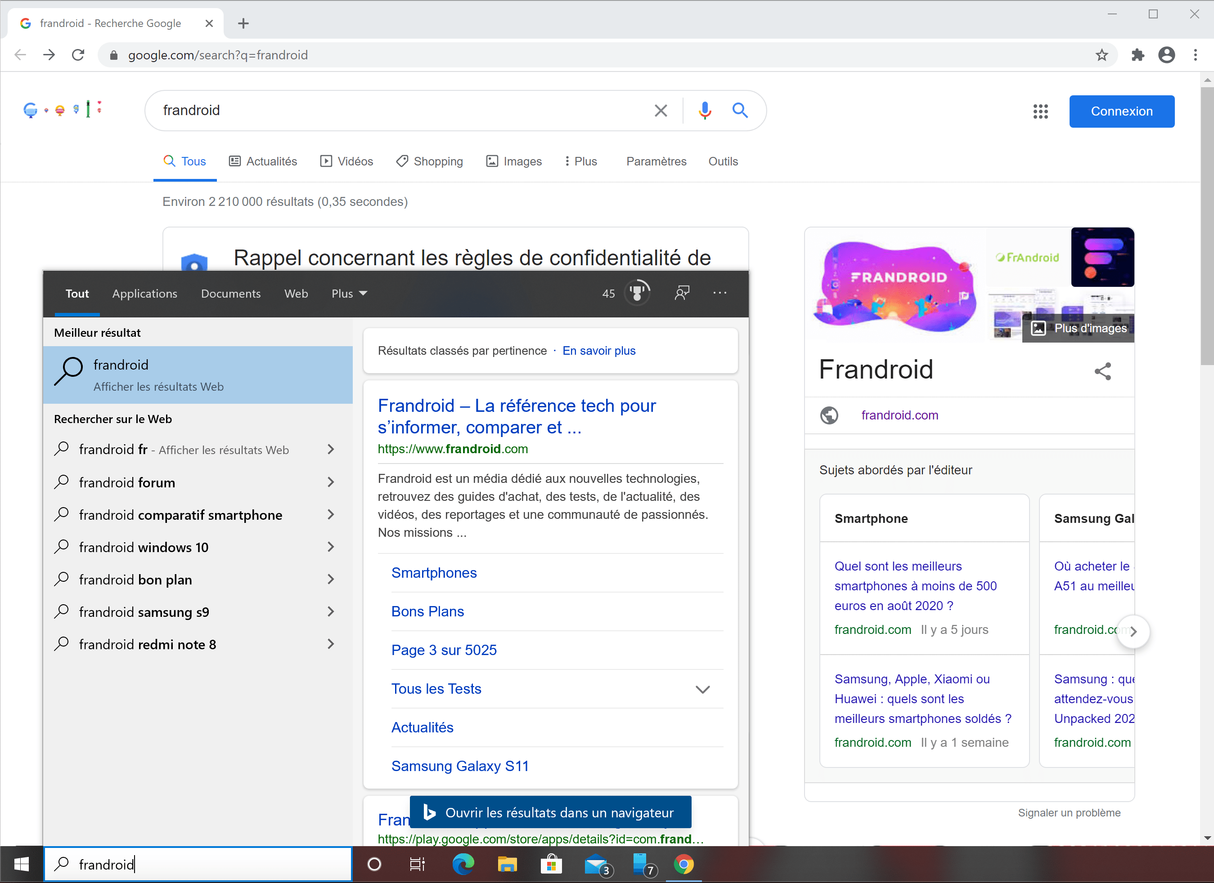1214x883 pixels.
Task: Switch to the Images search tab
Action: (x=514, y=161)
